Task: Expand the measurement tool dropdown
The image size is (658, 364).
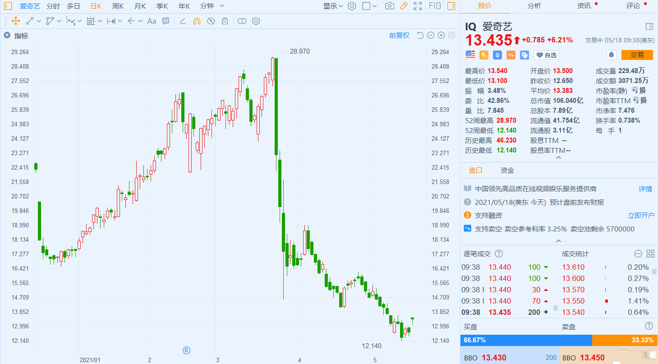Action: pyautogui.click(x=120, y=21)
